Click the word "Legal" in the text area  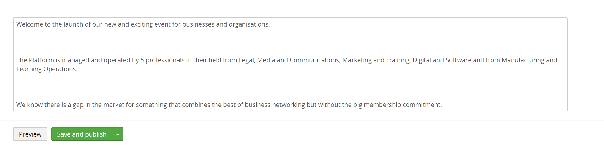[246, 60]
